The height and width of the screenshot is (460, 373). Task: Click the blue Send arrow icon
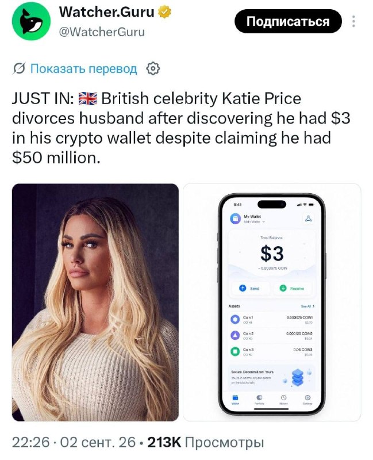pos(243,288)
